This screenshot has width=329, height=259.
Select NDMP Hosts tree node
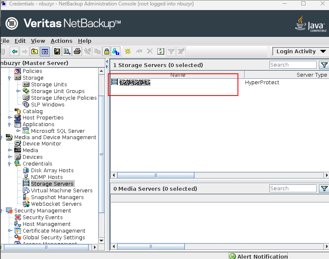point(47,177)
